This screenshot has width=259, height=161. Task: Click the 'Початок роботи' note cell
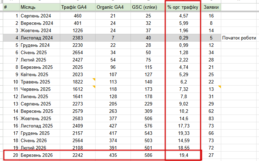tap(239, 38)
